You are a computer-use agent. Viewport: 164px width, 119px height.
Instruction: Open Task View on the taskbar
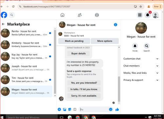click(62, 117)
